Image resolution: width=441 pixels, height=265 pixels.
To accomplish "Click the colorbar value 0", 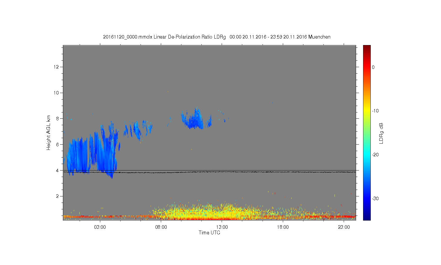I will tap(373, 67).
